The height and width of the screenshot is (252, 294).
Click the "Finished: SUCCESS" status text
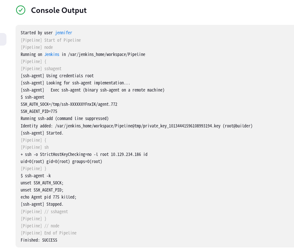coord(39,240)
